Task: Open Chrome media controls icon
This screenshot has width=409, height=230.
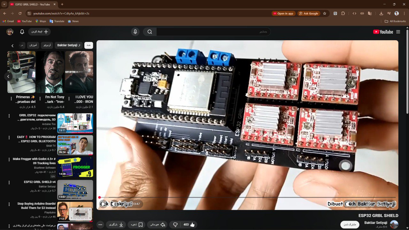Action: click(389, 13)
